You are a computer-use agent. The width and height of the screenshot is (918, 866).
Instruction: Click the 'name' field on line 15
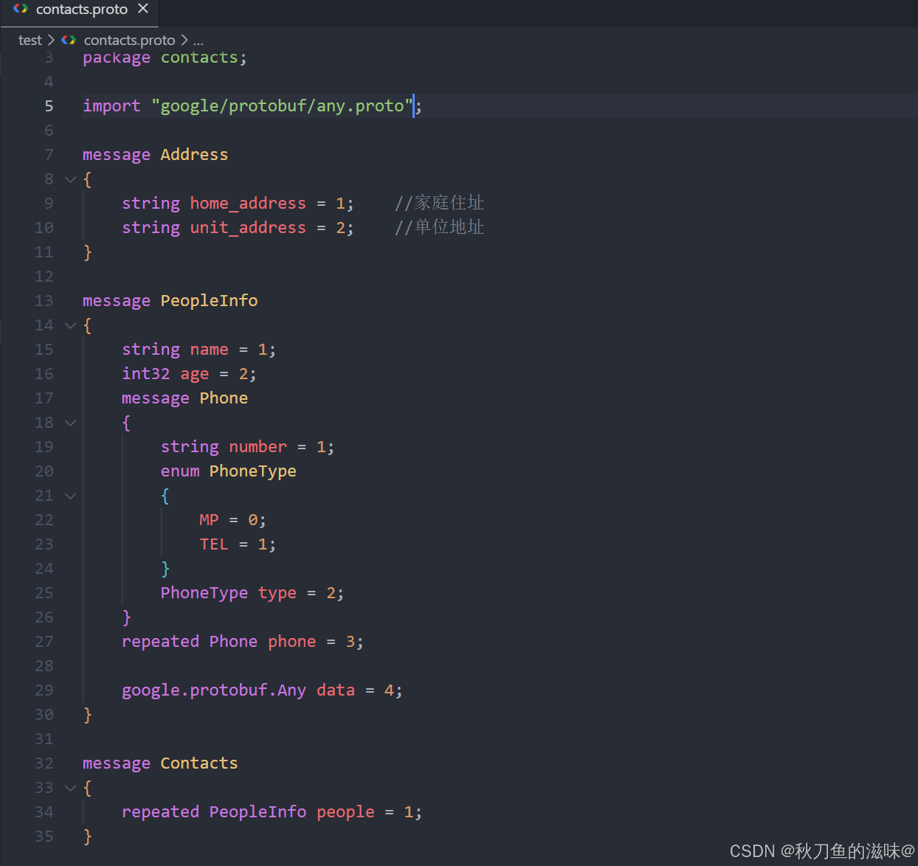(x=210, y=350)
